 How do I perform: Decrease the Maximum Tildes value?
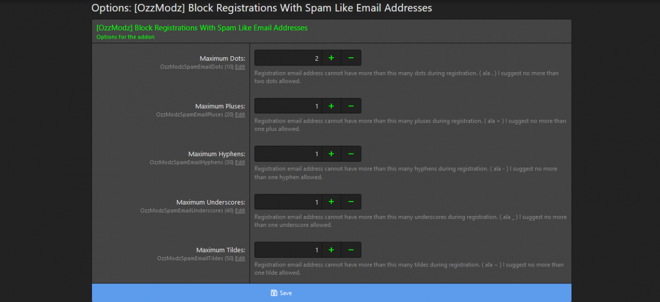coord(351,250)
